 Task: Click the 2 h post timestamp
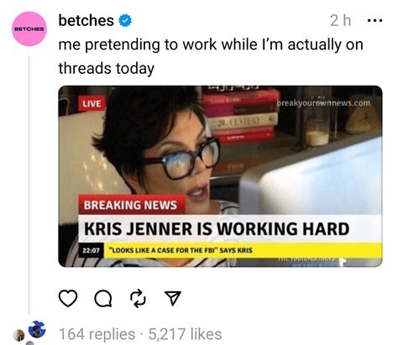(340, 20)
